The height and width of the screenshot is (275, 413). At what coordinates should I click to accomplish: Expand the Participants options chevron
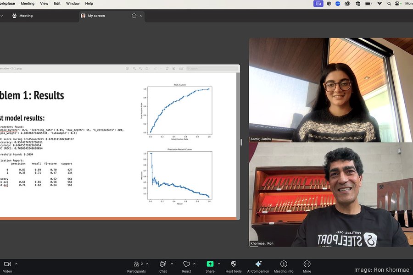click(x=147, y=264)
